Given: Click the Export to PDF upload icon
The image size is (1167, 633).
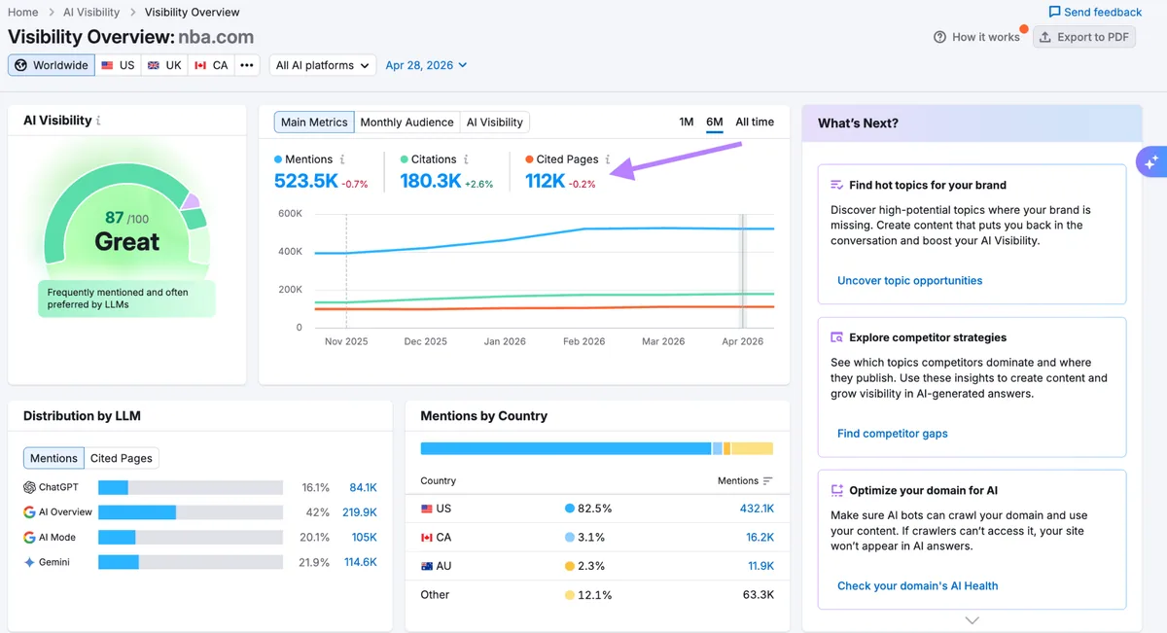Looking at the screenshot, I should tap(1045, 37).
